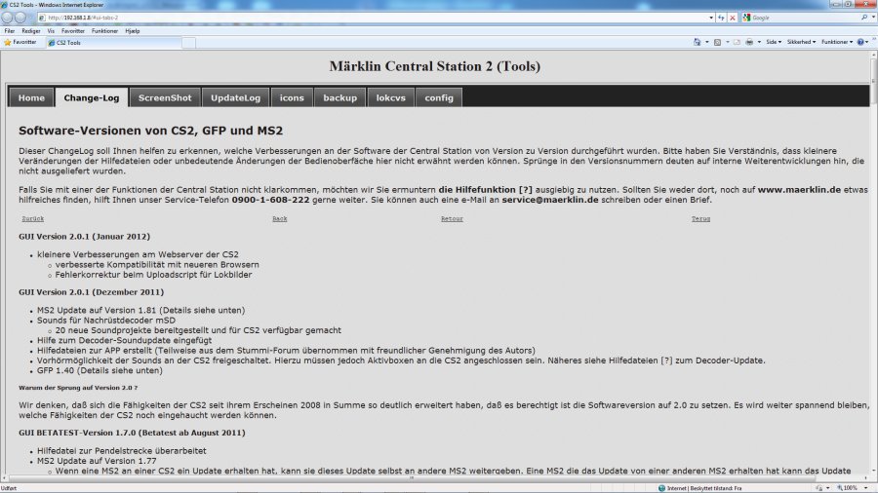The image size is (878, 493).
Task: Click the Google search provider icon
Action: [x=746, y=18]
